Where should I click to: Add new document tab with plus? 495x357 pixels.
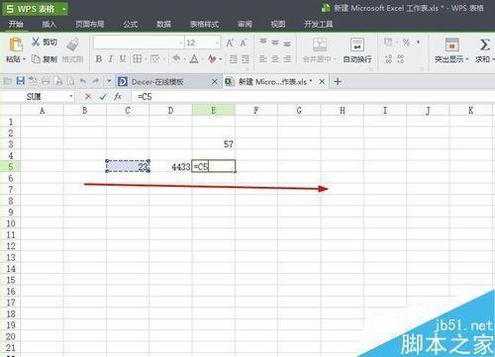(x=338, y=81)
